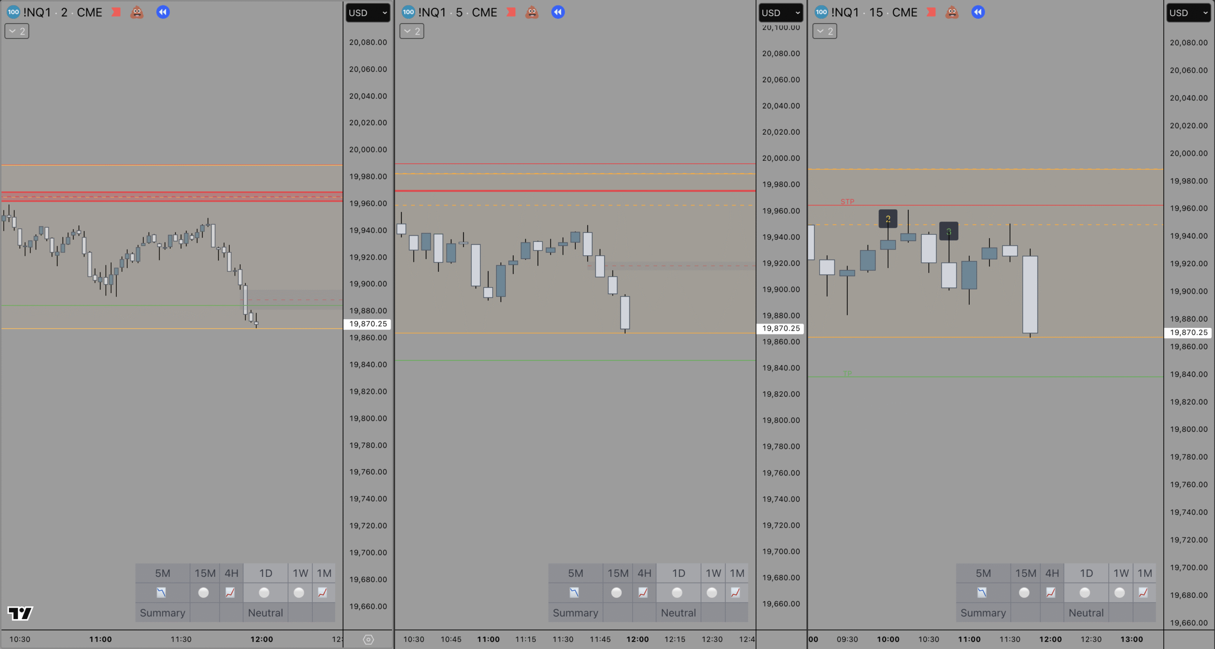
Task: Click the poop emoji icon on 15-minute chart
Action: click(952, 12)
